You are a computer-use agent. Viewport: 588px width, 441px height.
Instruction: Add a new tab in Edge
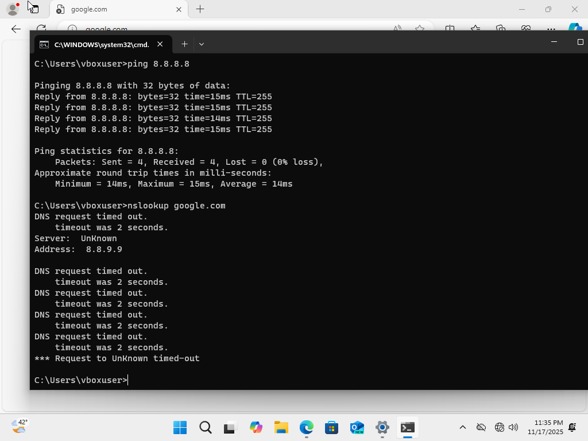point(200,9)
